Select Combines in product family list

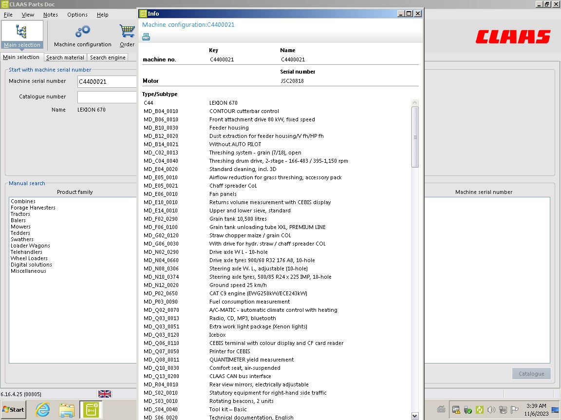23,201
